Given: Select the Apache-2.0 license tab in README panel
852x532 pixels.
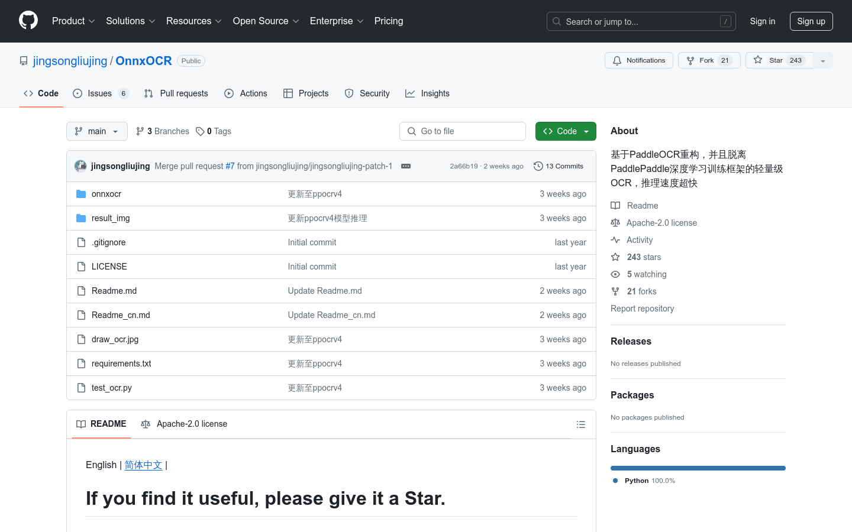Looking at the screenshot, I should pyautogui.click(x=184, y=424).
